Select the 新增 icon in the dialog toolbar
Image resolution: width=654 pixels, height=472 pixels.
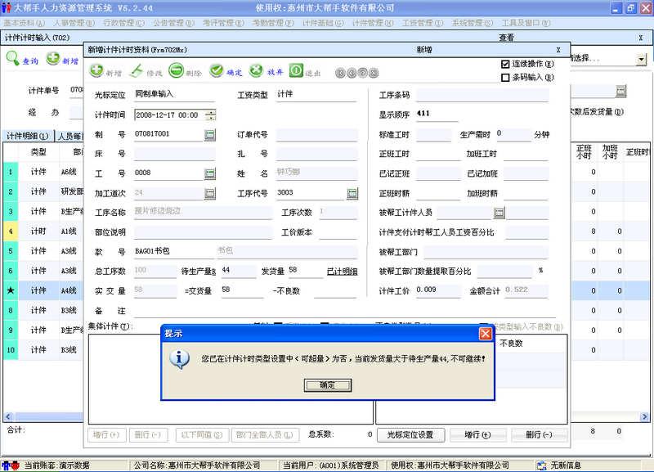(96, 69)
